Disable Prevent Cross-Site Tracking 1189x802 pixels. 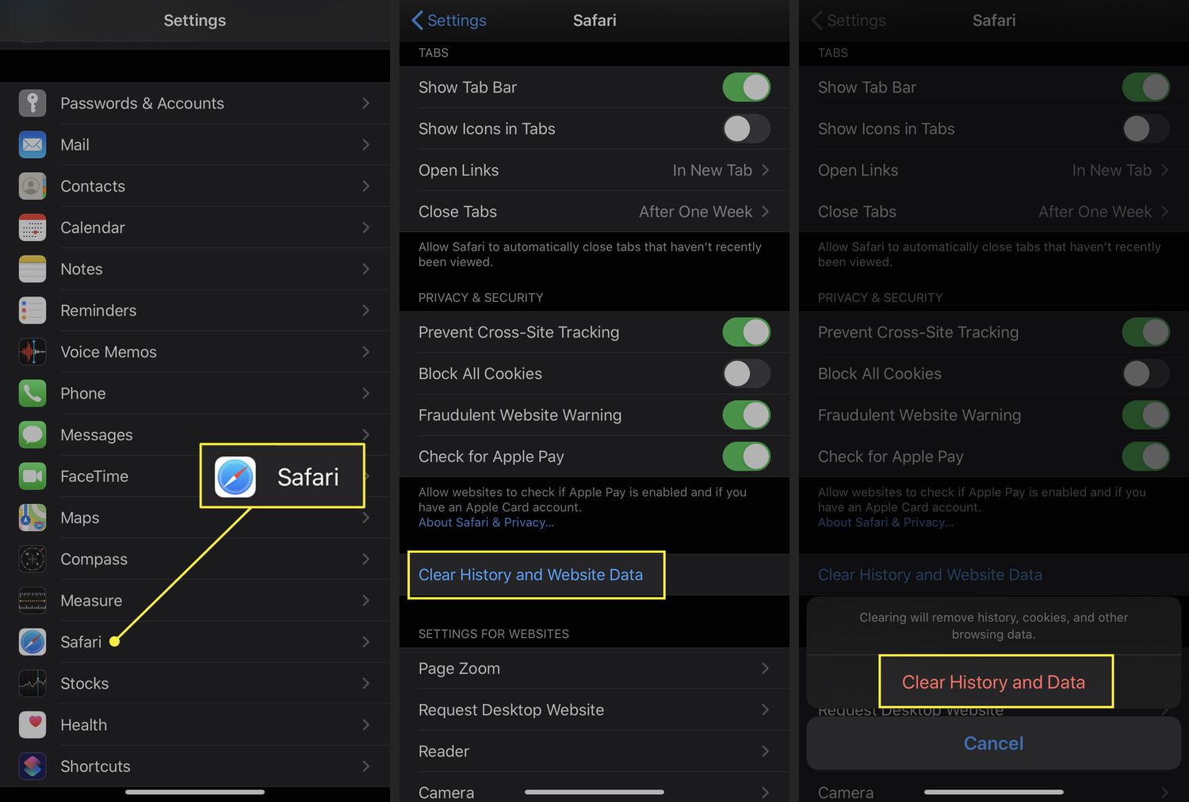tap(745, 332)
